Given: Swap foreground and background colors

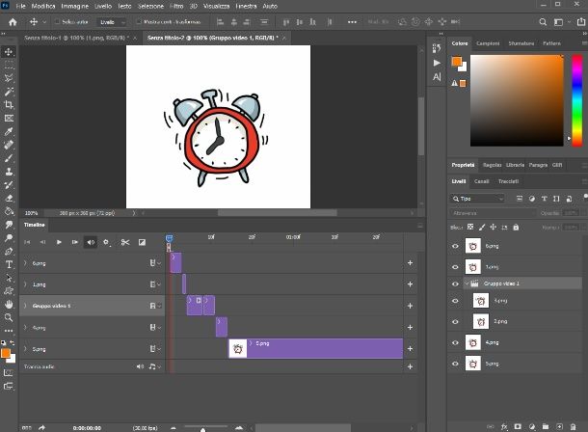Looking at the screenshot, I should [12, 342].
